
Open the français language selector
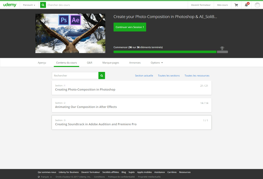(46, 177)
